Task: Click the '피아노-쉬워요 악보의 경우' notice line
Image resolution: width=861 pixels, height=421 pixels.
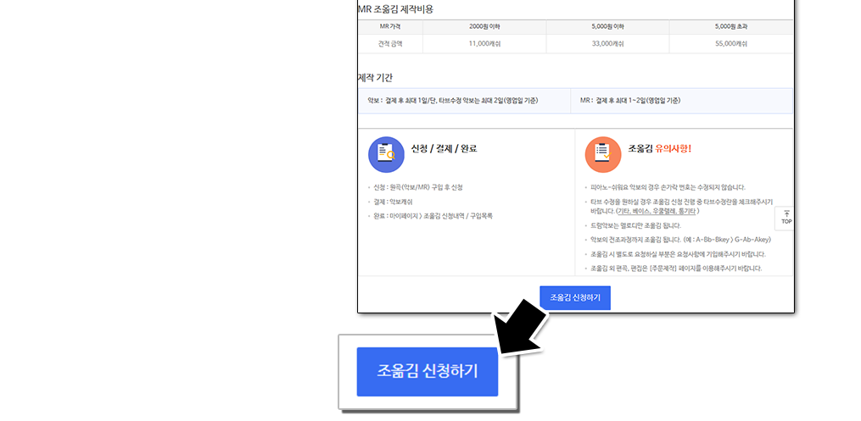Action: coord(668,187)
